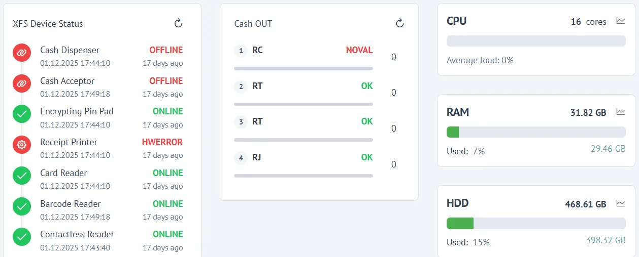Open the HDD usage chart icon

(620, 203)
